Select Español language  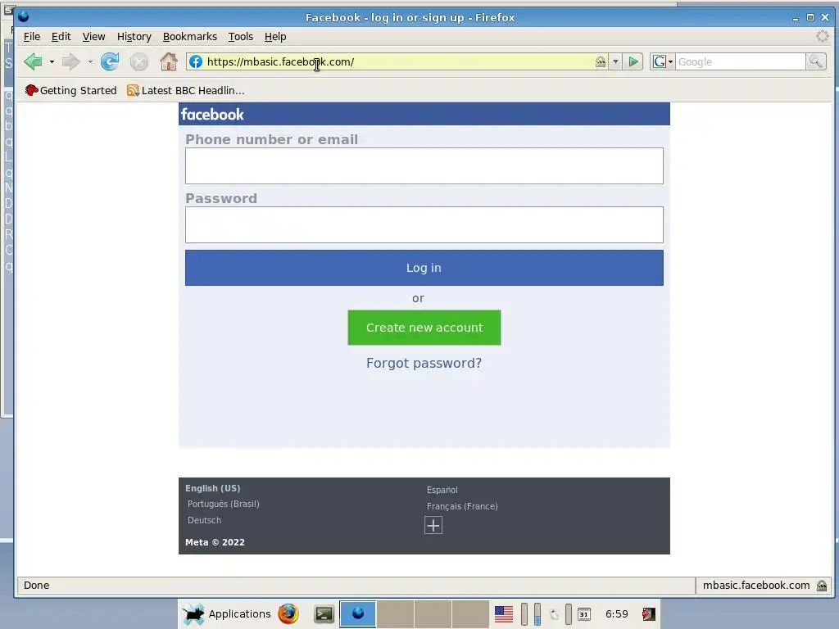pos(442,490)
